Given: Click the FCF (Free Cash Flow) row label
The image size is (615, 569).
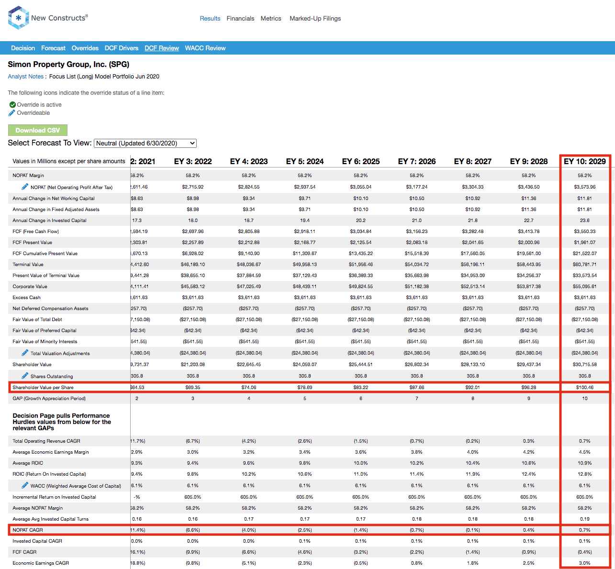Looking at the screenshot, I should [36, 232].
